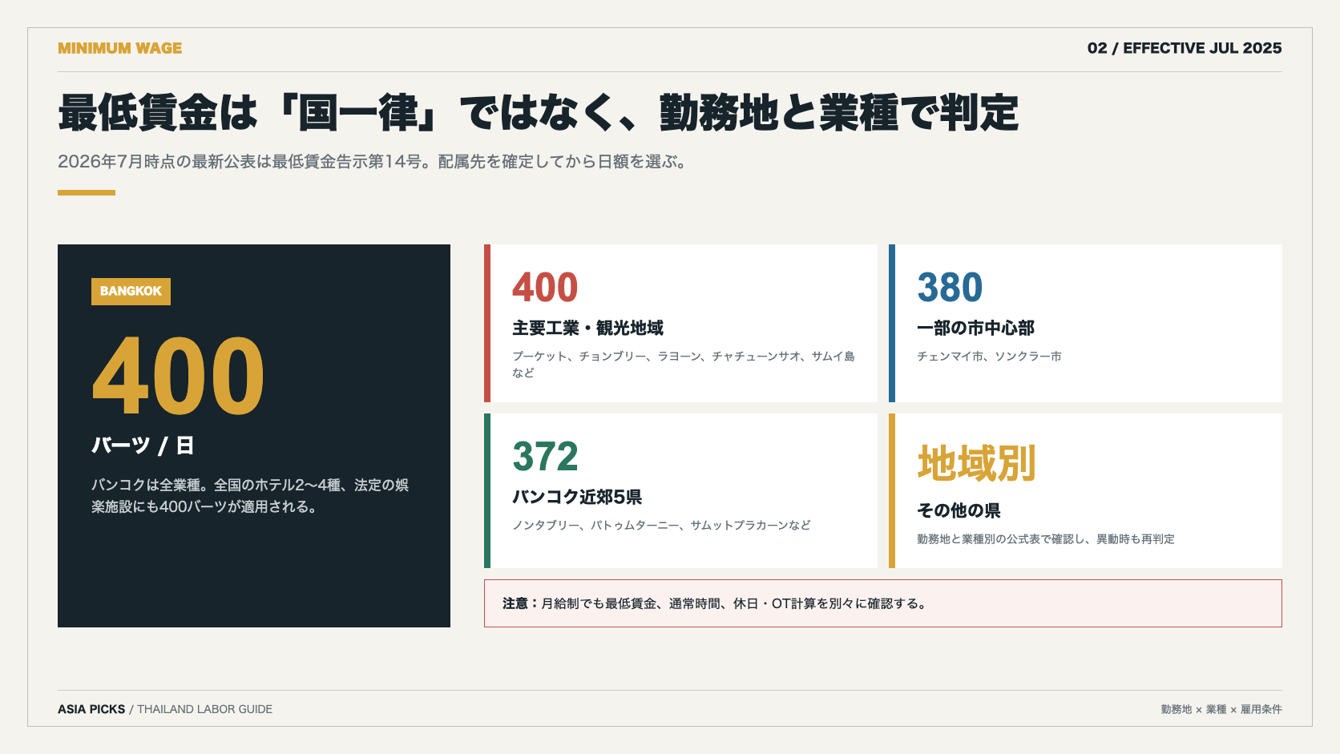Click the 'チェンマイ市、ソンクラー市' text
This screenshot has width=1340, height=754.
(x=989, y=357)
